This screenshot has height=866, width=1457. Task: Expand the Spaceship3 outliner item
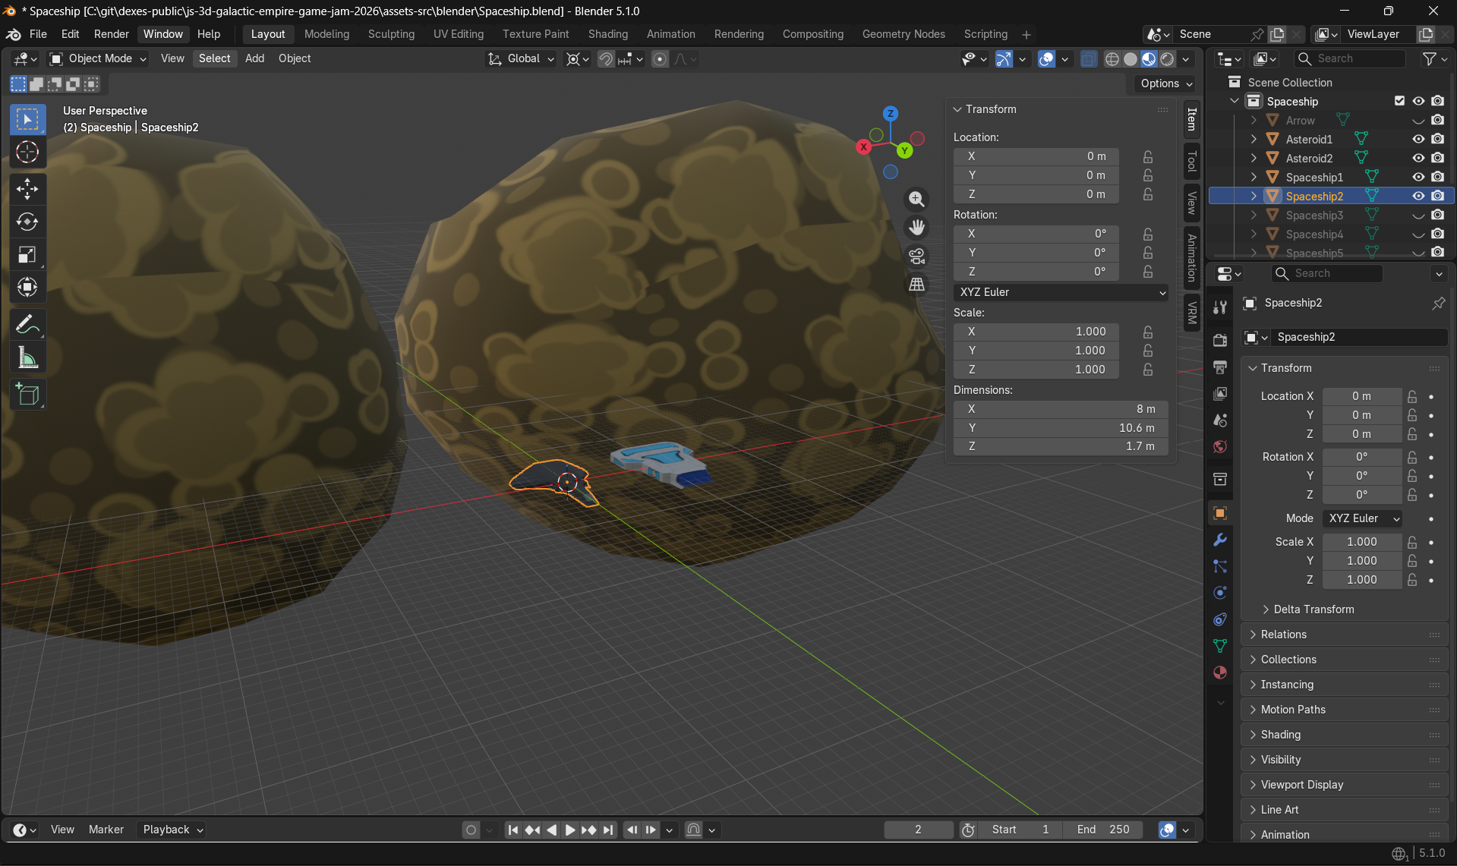[1252, 215]
